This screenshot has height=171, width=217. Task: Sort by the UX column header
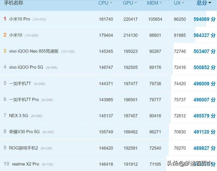click(x=179, y=3)
